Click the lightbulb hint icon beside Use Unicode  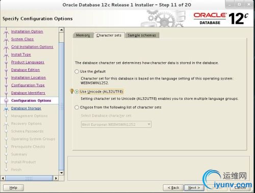coord(72,91)
